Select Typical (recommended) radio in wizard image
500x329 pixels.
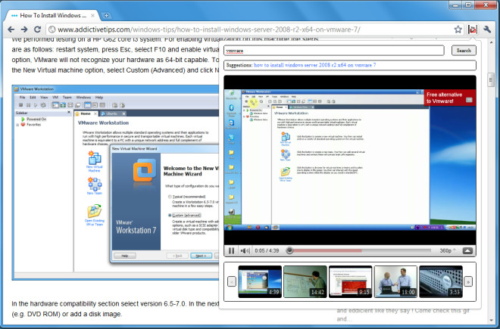click(x=170, y=197)
